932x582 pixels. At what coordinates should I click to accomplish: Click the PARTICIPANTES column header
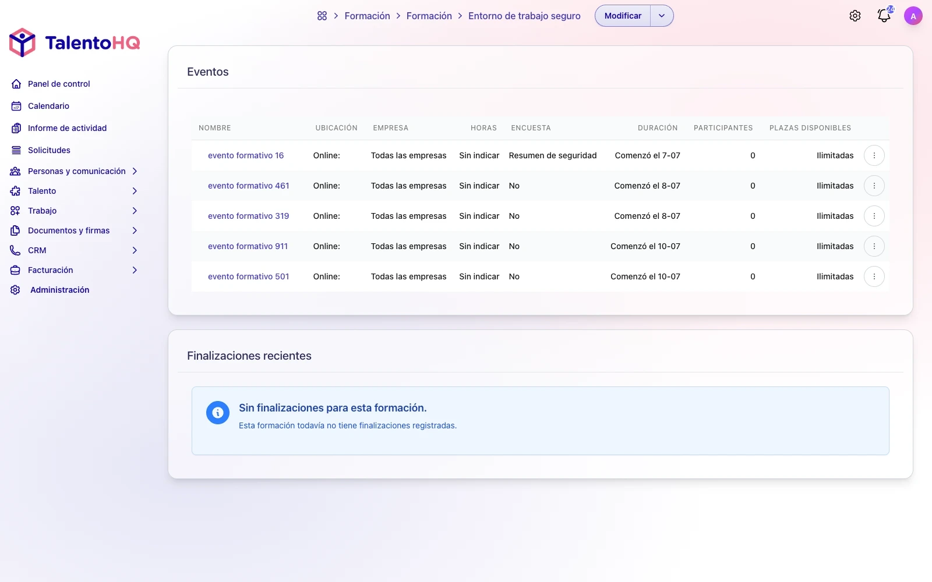coord(723,128)
